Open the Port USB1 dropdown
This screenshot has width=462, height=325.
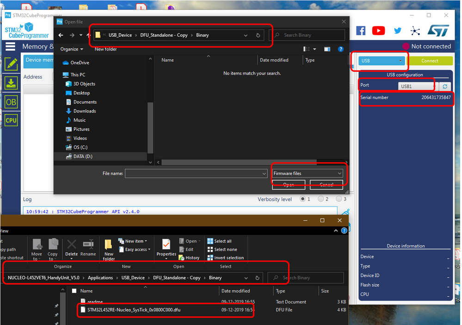(x=418, y=87)
